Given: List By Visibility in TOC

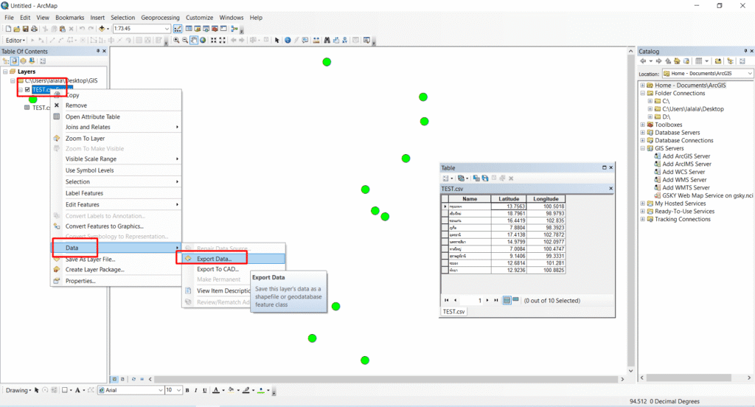Looking at the screenshot, I should (x=23, y=61).
